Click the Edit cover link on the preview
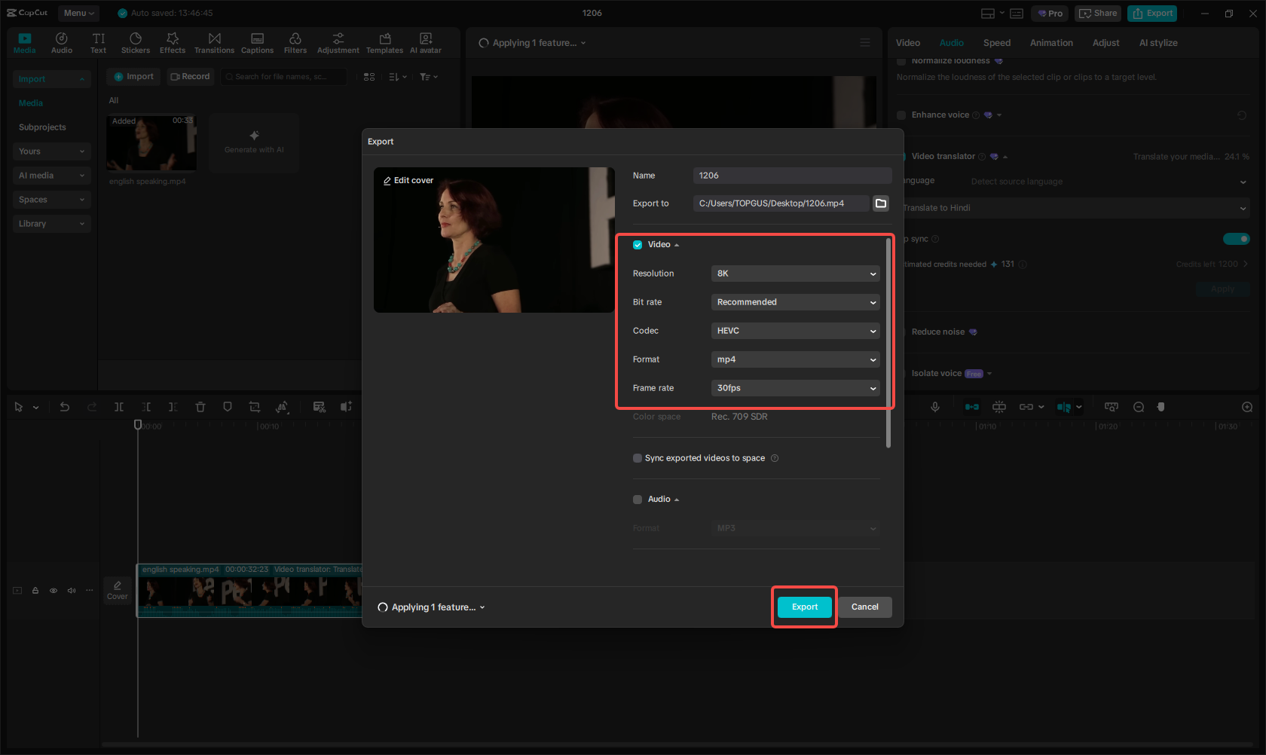1266x755 pixels. 408,180
